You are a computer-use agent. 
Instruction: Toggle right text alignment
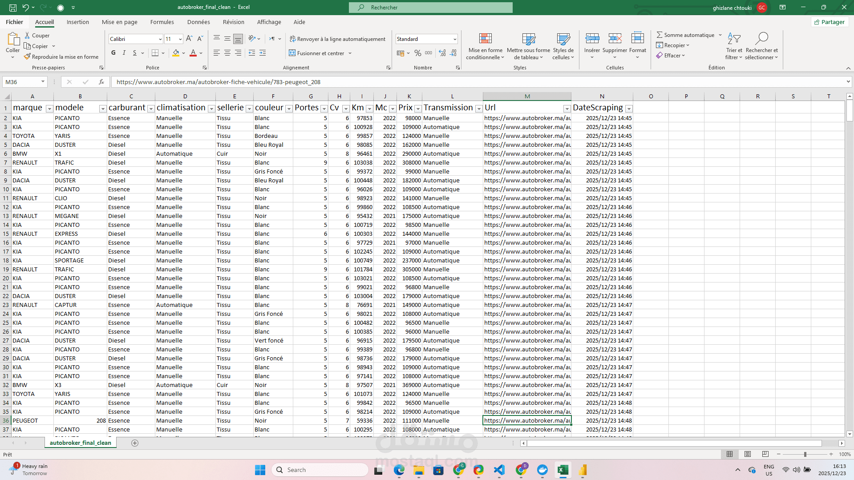[x=238, y=53]
